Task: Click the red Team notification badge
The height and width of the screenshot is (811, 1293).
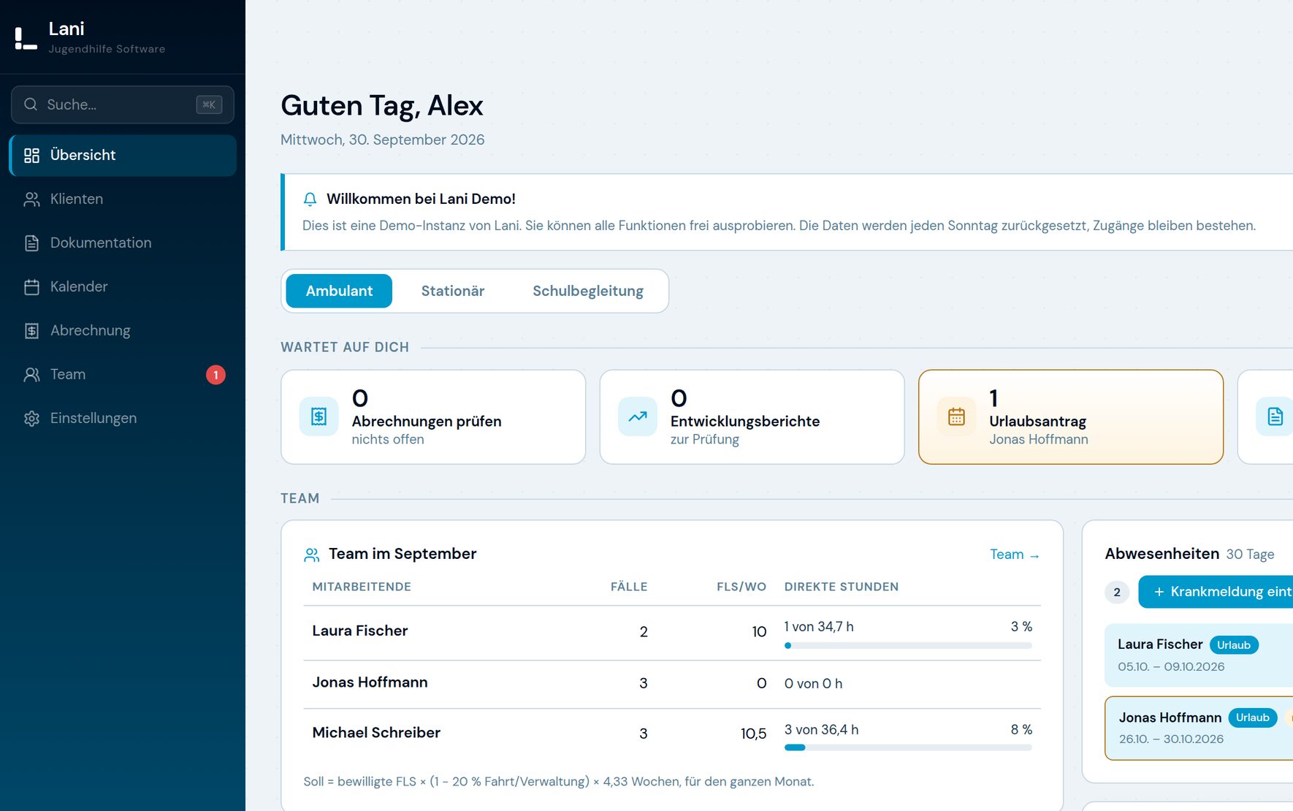Action: coord(215,375)
